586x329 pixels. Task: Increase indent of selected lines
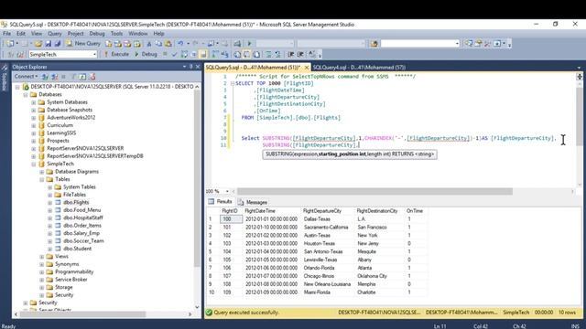(300, 54)
